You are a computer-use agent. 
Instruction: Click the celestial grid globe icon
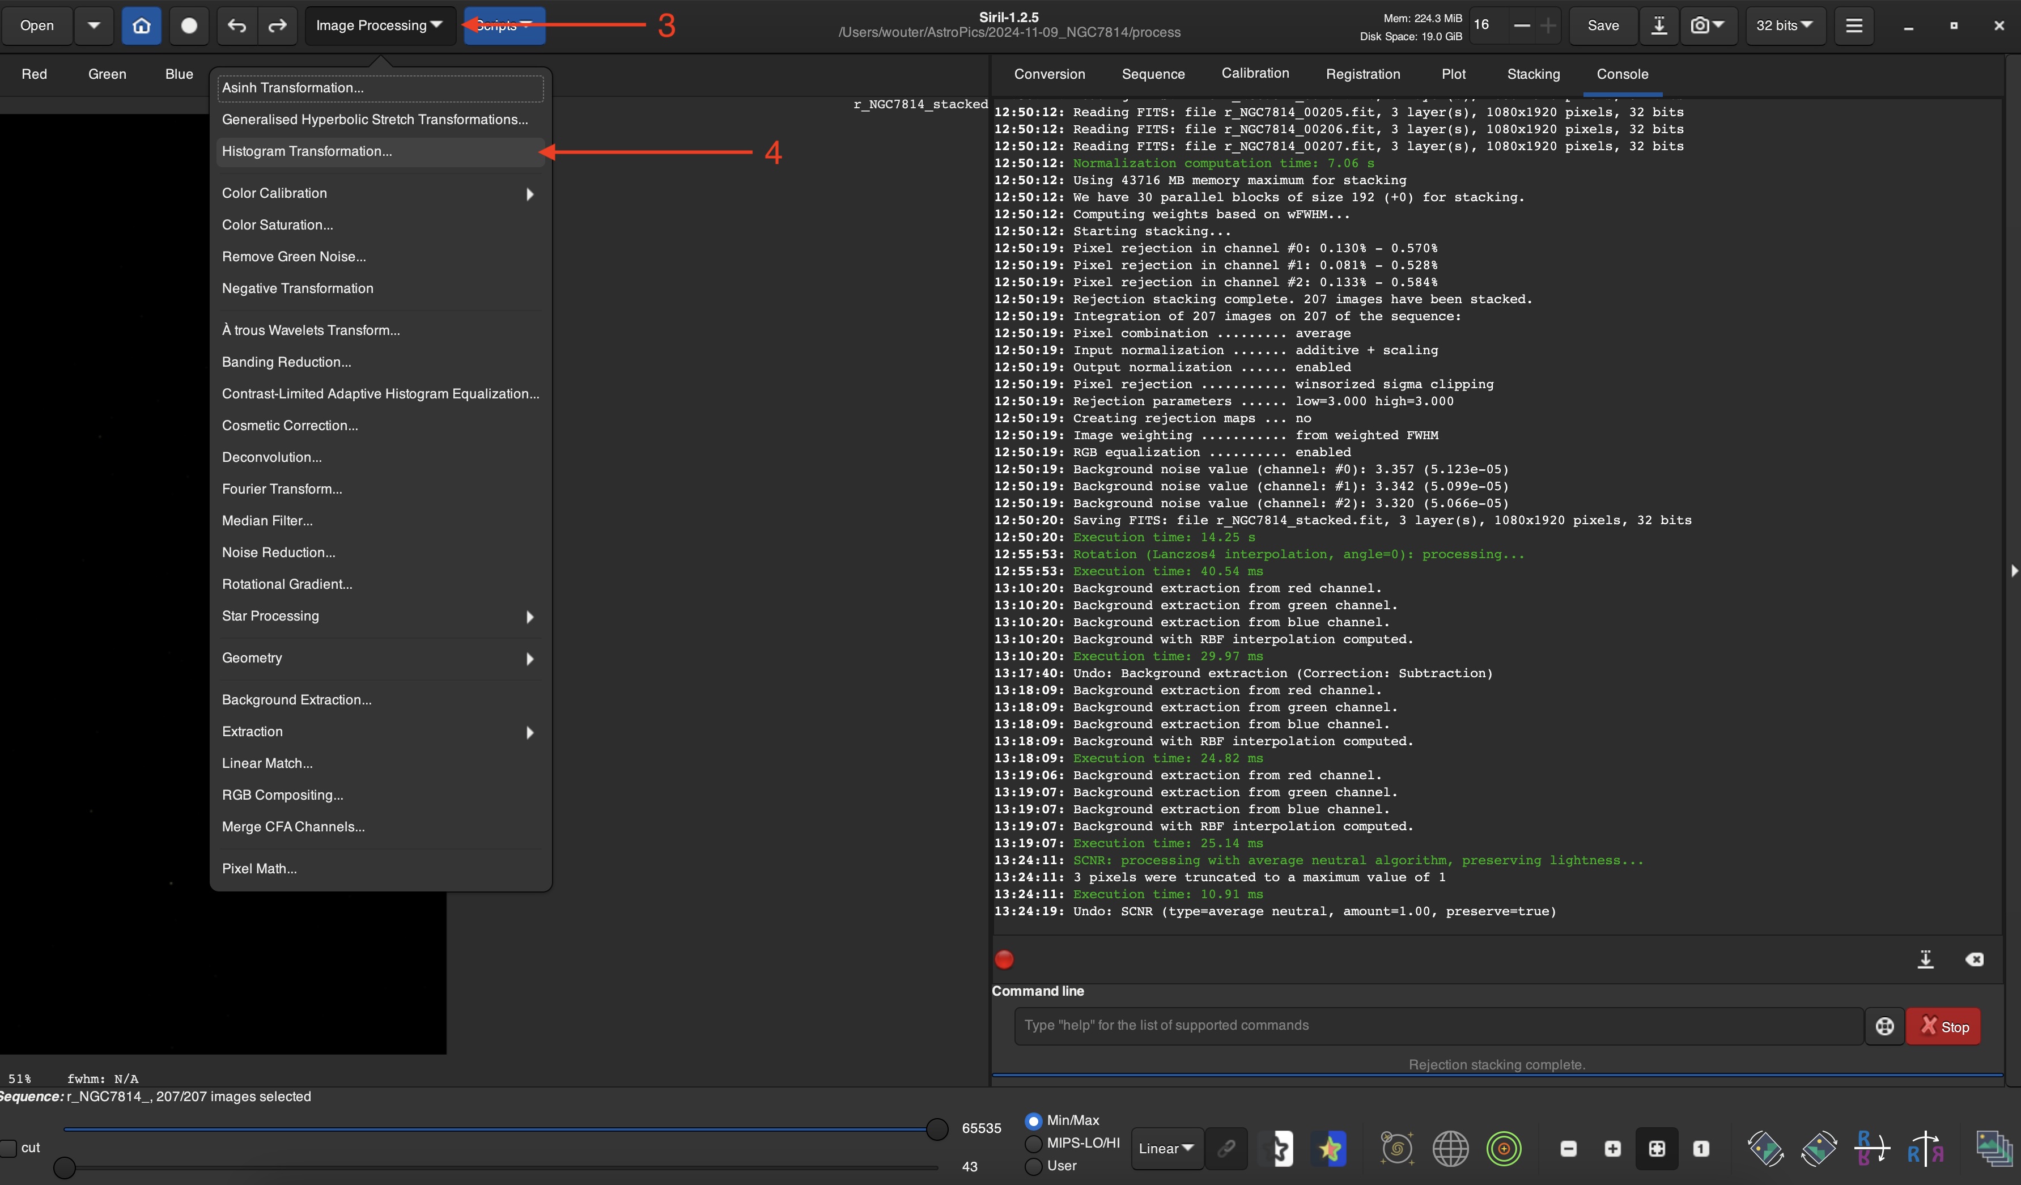point(1450,1149)
